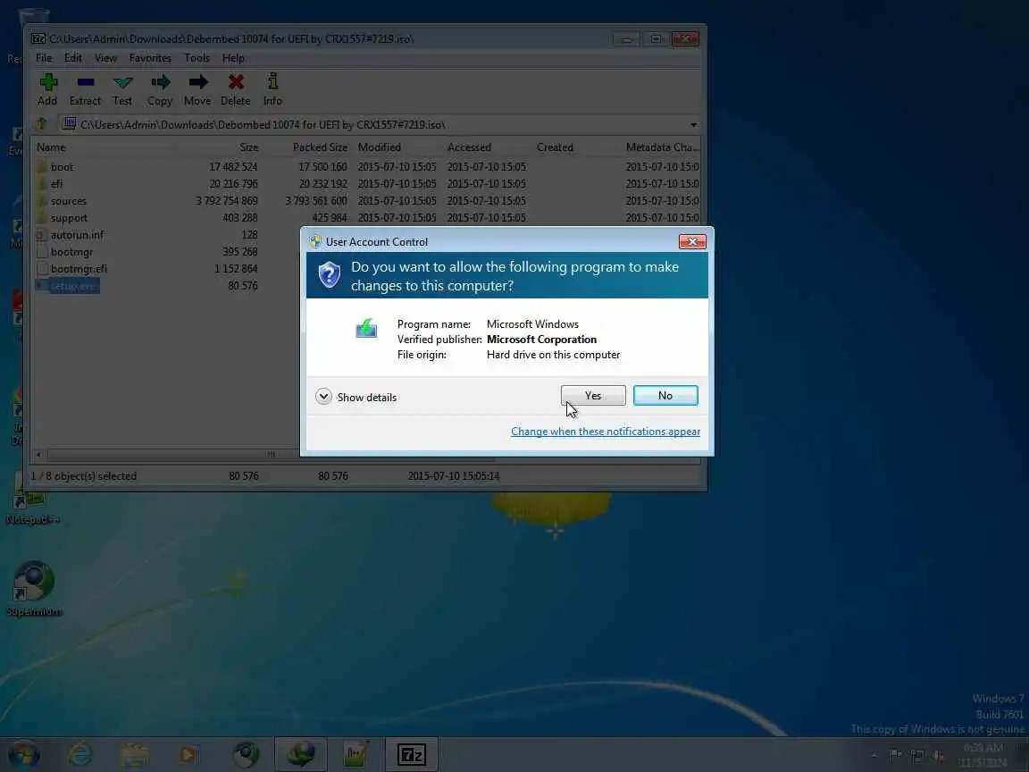Click the up-folder arrow in 7-Zip
This screenshot has width=1029, height=772.
tap(41, 124)
